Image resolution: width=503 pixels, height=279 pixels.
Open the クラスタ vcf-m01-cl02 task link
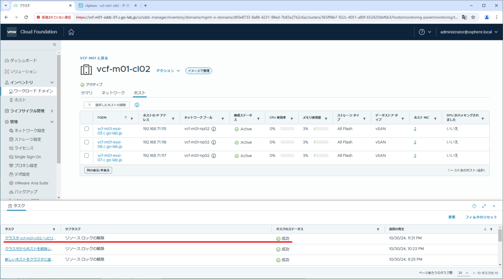(30, 238)
